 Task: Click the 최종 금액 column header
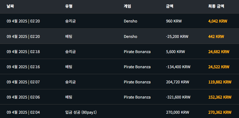pos(216,6)
